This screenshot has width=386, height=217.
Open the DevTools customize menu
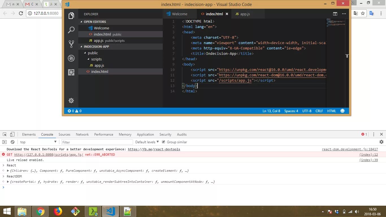(374, 134)
